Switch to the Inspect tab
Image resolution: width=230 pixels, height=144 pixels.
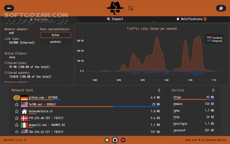click(x=115, y=19)
